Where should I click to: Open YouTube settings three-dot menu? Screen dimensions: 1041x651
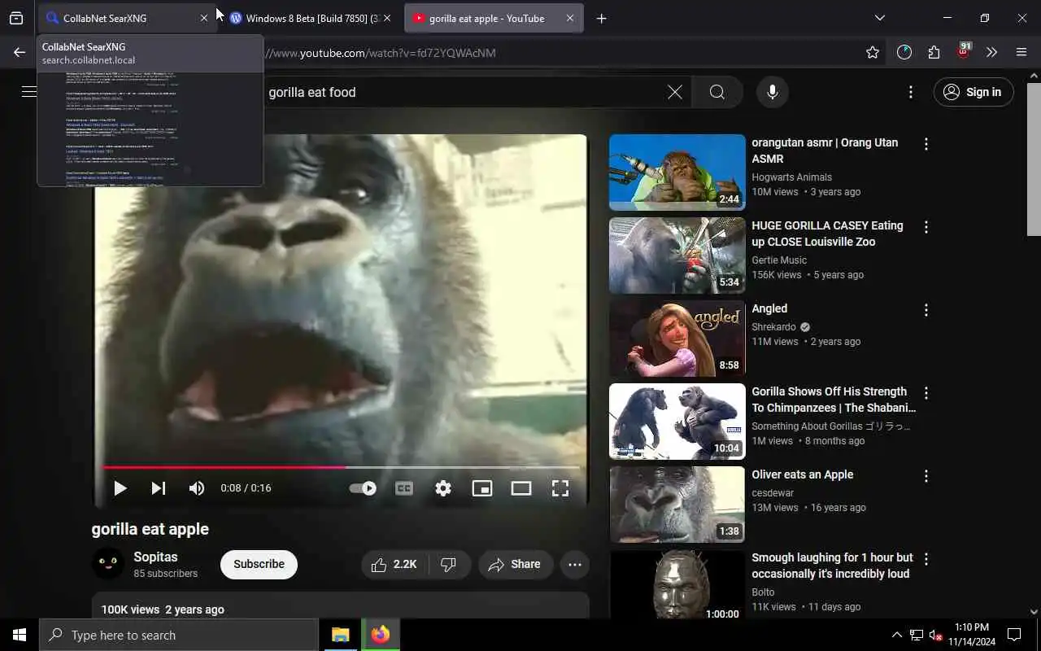(x=911, y=92)
